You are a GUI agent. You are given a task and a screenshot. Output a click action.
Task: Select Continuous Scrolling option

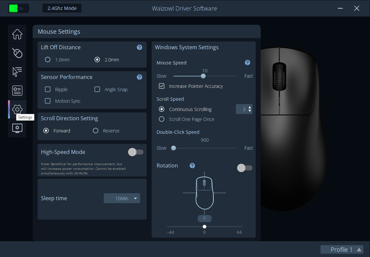(162, 109)
